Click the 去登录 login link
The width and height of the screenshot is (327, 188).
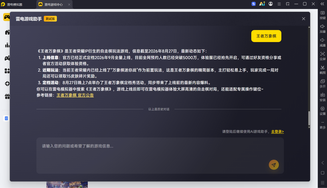tap(277, 131)
